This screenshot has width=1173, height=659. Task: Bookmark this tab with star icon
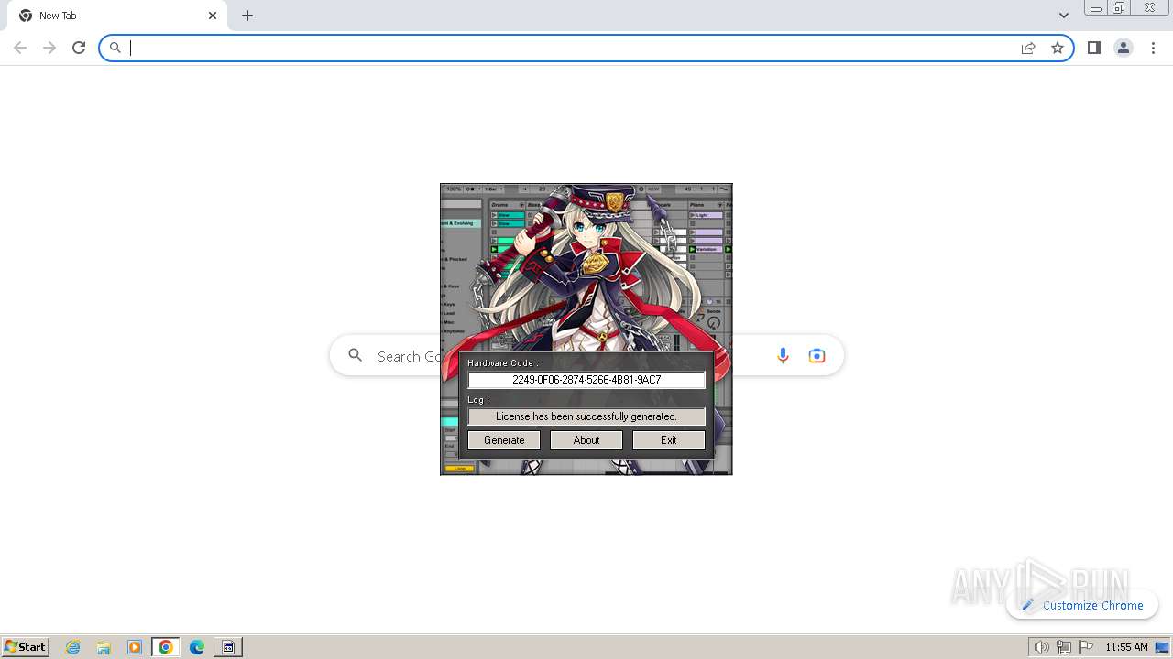[x=1058, y=48]
